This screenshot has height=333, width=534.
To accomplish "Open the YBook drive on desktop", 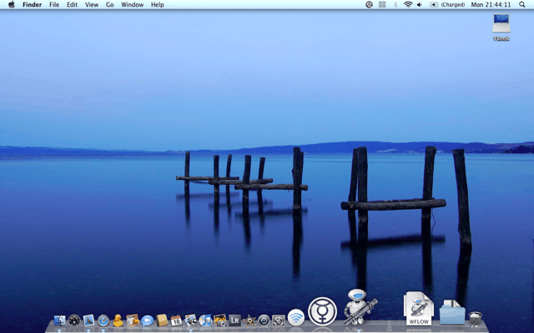I will tap(501, 26).
